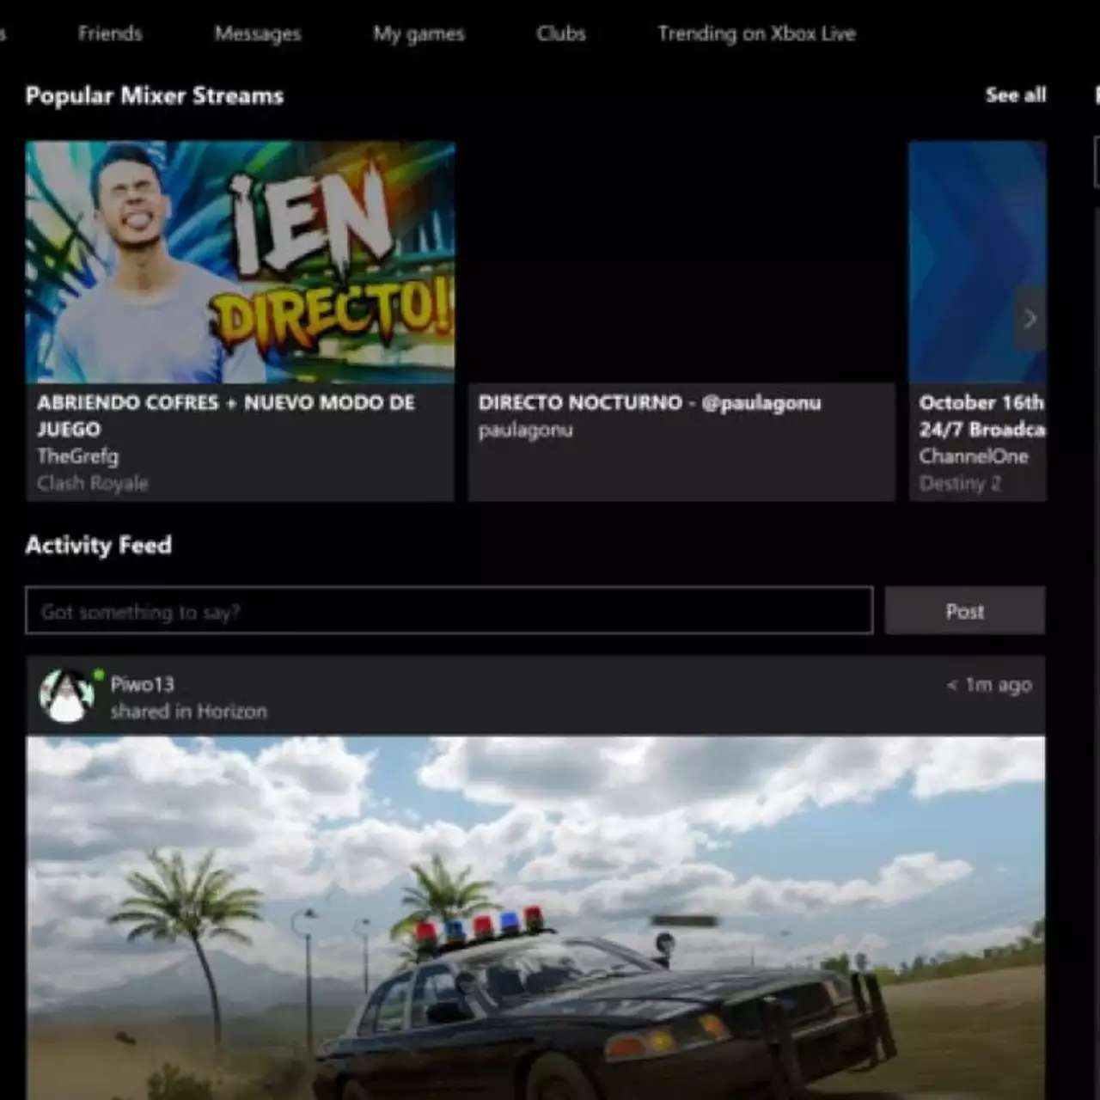Advance Mixer streams with right chevron
1100x1100 pixels.
coord(1030,319)
